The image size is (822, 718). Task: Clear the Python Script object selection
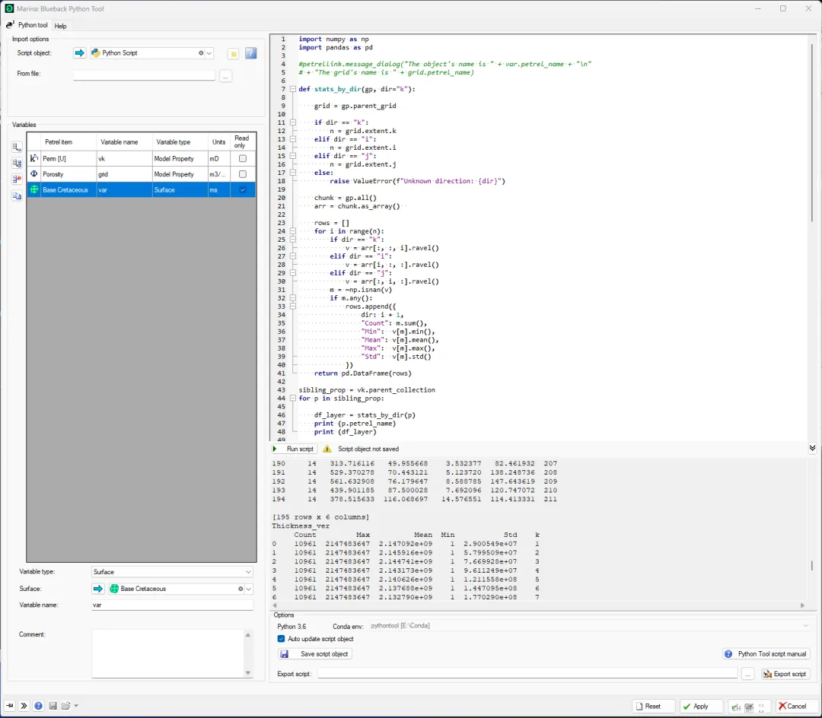click(201, 53)
